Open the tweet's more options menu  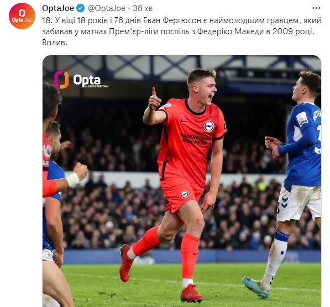point(316,8)
